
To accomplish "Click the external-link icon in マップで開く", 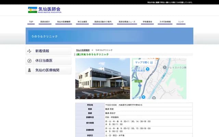I will [x=151, y=63].
